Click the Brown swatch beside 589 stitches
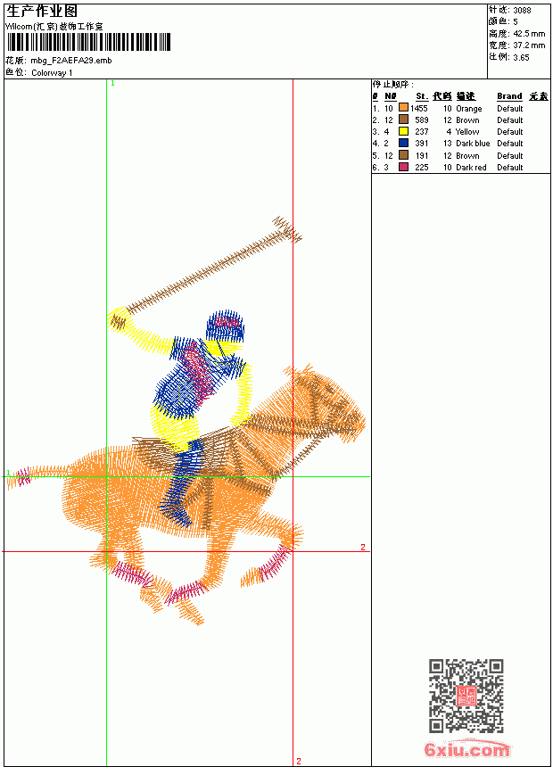 click(403, 120)
